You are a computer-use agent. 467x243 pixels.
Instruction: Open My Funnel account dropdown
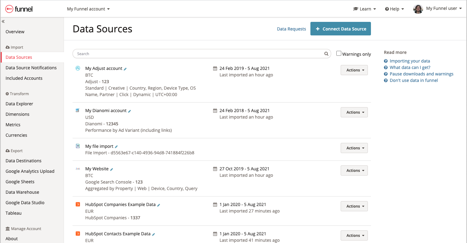pyautogui.click(x=88, y=9)
